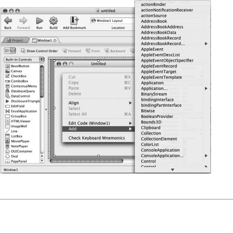The image size is (233, 234).
Task: Click the Forward layering button
Action: (x=72, y=51)
